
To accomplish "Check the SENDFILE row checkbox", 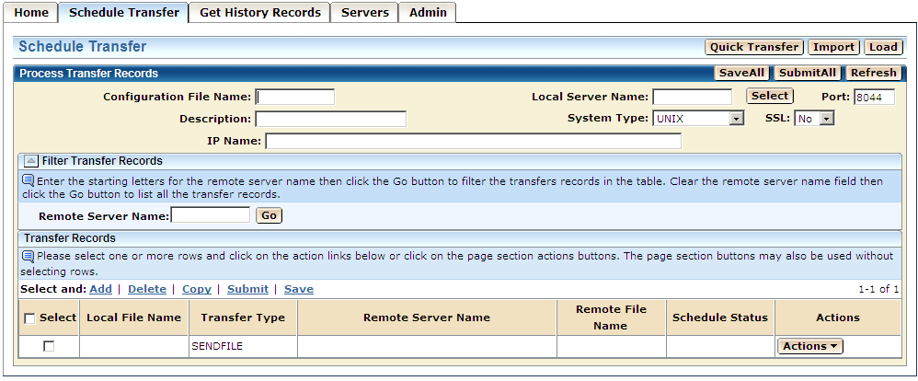I will coord(49,346).
